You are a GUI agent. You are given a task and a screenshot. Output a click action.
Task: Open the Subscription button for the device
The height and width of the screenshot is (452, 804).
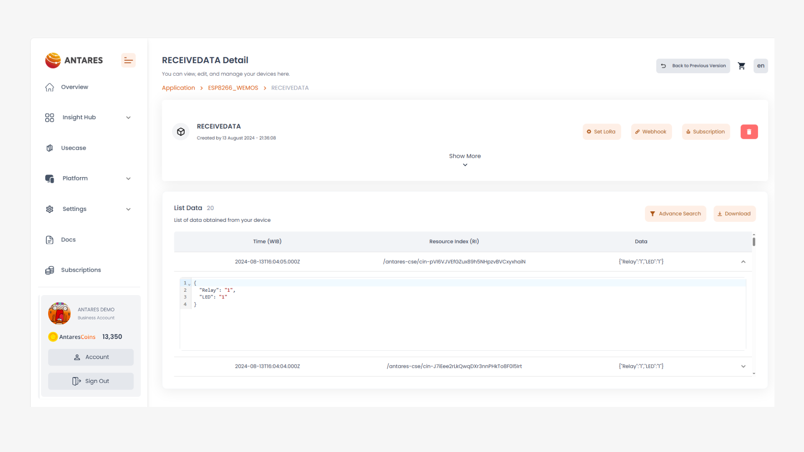click(x=706, y=132)
